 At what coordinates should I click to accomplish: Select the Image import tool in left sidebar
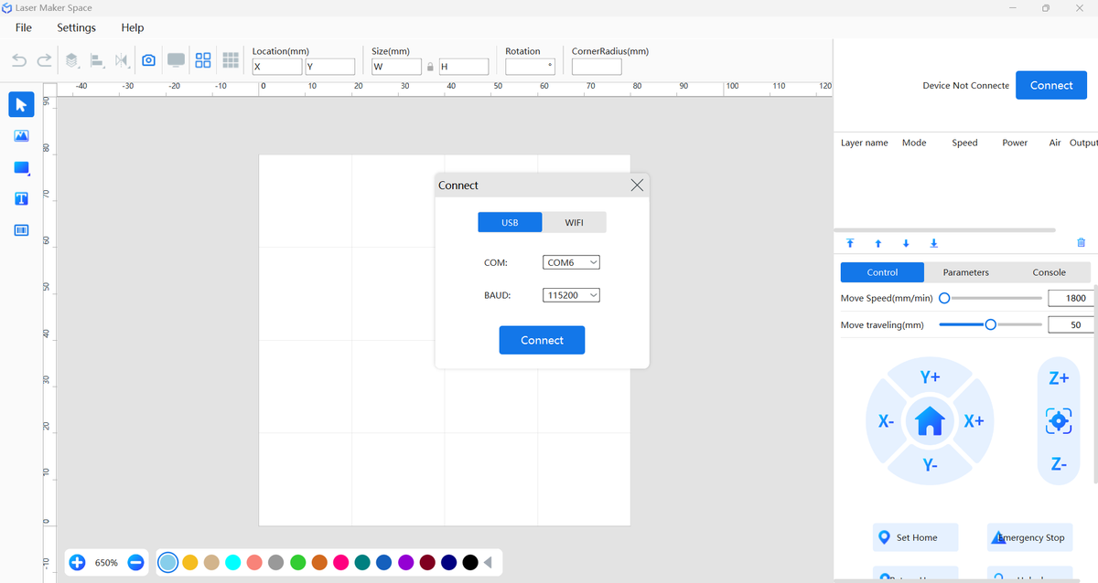(x=22, y=136)
